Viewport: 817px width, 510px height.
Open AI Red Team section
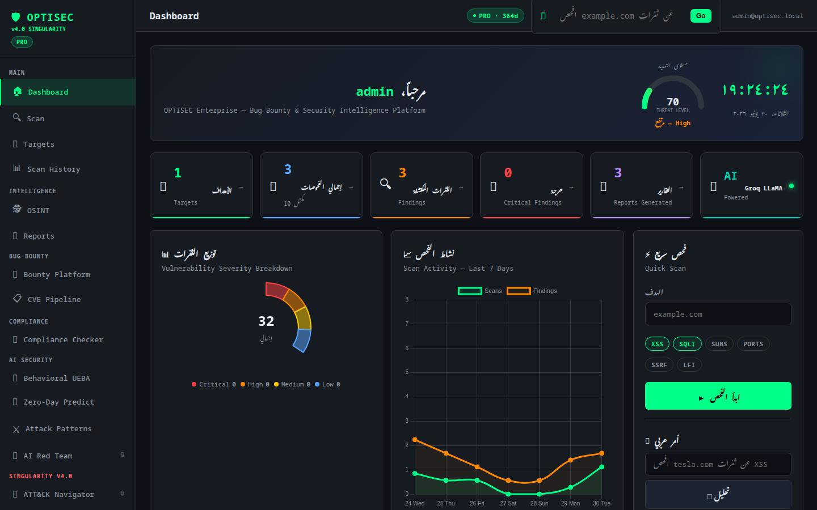(68, 456)
